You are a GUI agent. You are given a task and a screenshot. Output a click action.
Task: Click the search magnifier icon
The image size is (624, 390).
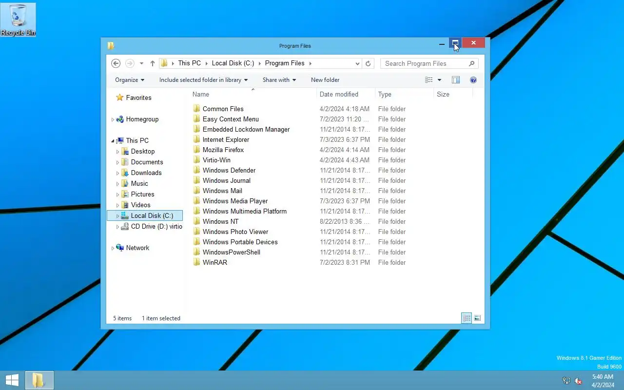(x=471, y=63)
